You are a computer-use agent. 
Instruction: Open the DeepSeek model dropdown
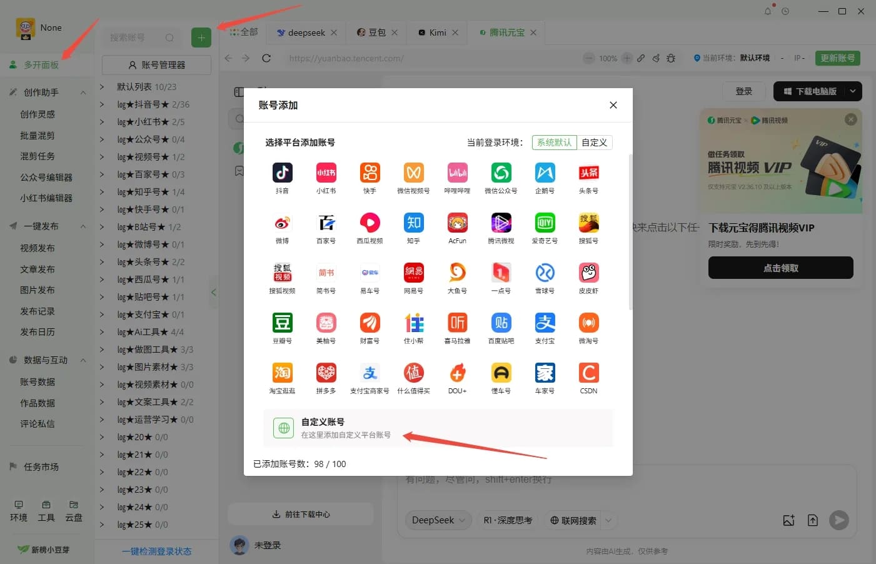[438, 520]
